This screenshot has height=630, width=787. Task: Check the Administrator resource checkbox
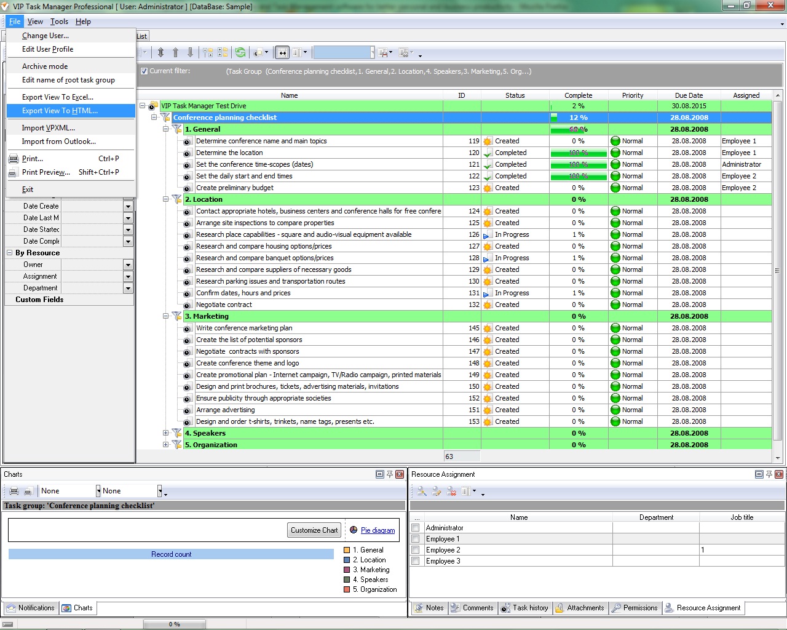pos(416,527)
